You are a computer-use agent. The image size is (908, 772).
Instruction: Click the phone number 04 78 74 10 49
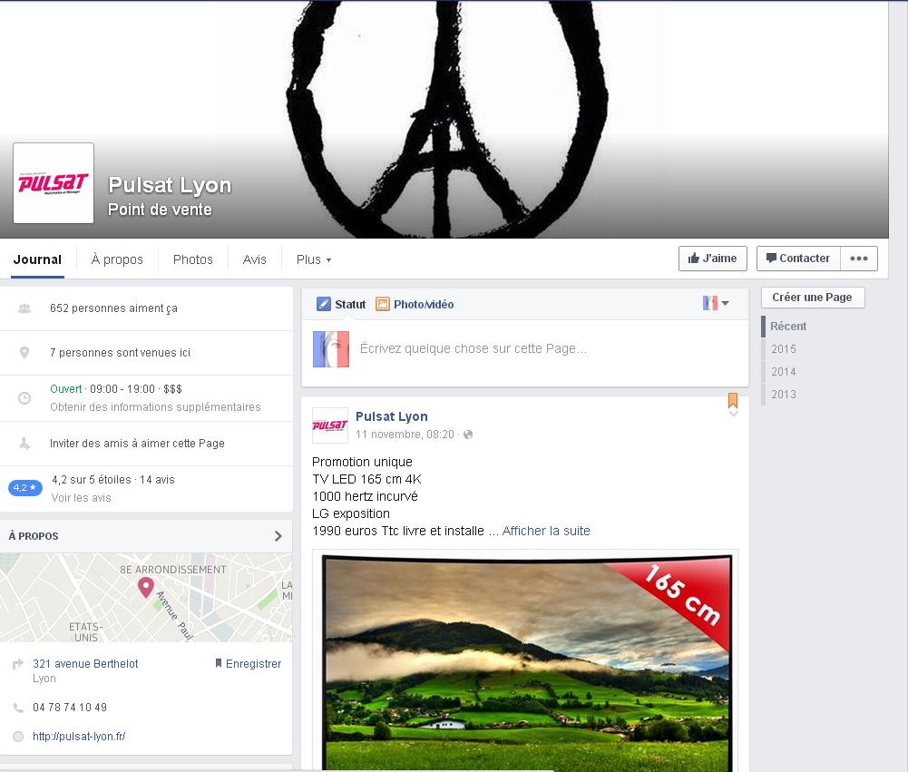(x=70, y=707)
